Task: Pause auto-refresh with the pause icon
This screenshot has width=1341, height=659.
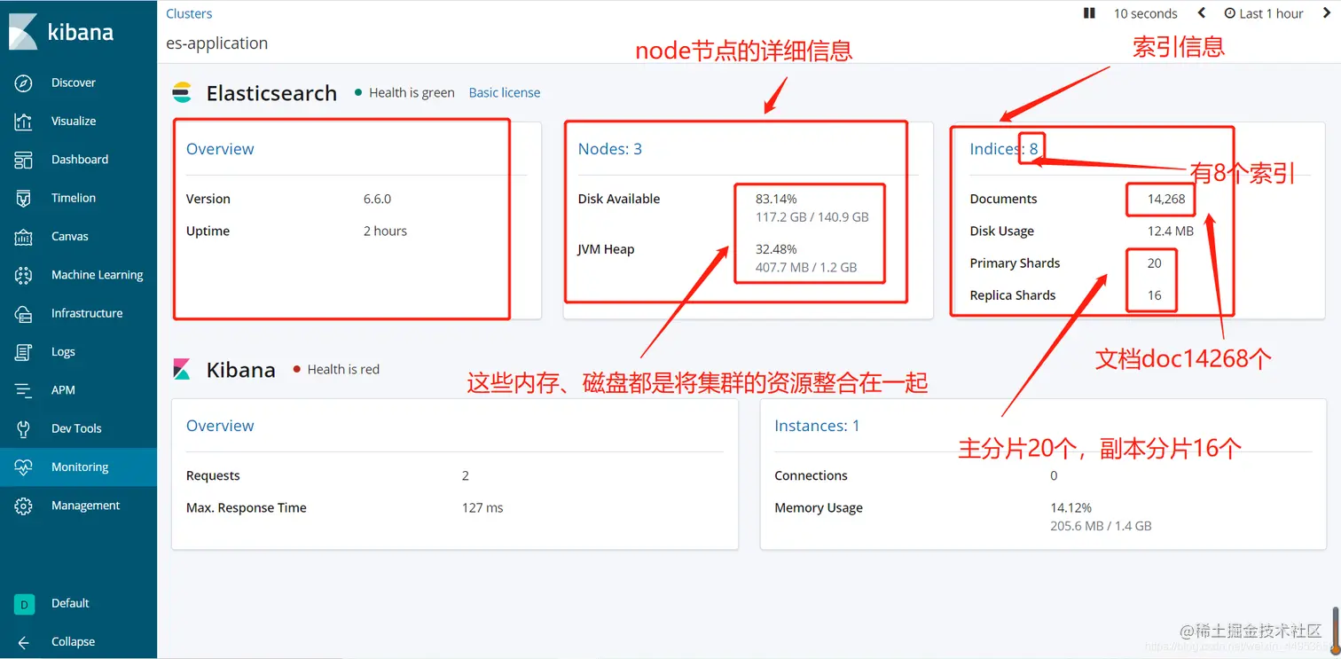Action: [x=1089, y=13]
